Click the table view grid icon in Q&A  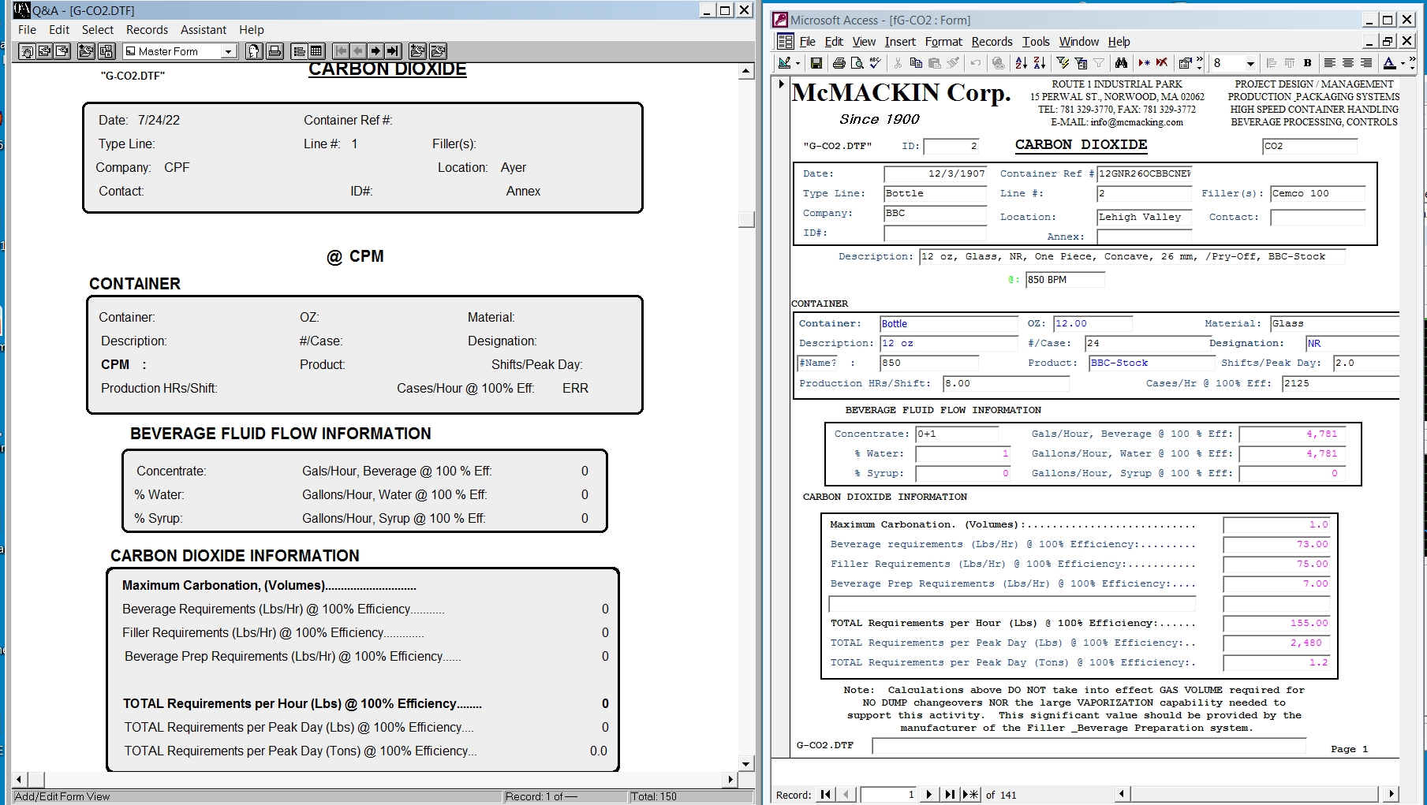click(316, 51)
